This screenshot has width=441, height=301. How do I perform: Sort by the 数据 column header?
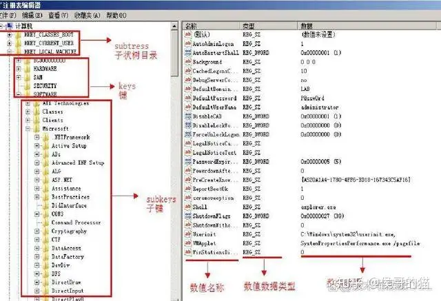pos(367,26)
